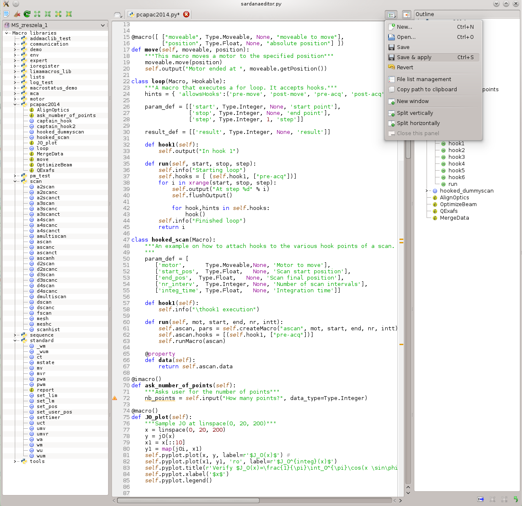Expand the tools library tree node

(x=15, y=461)
